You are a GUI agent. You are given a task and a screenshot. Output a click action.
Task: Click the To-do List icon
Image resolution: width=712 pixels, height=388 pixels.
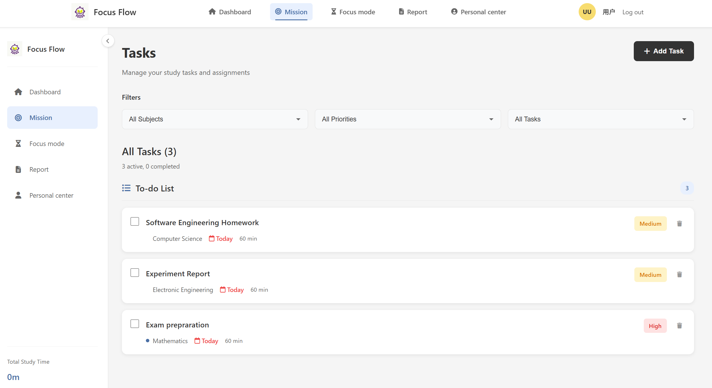pos(126,188)
